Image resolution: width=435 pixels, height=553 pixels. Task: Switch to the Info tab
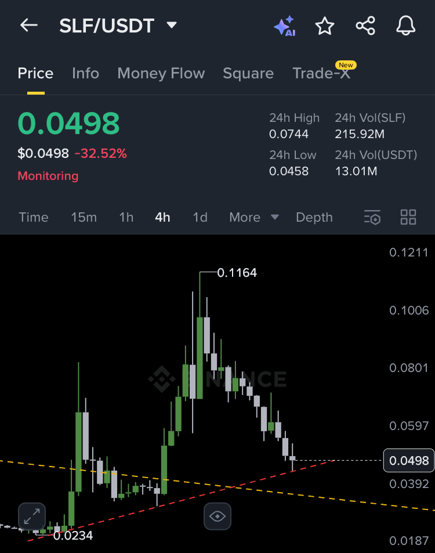coord(85,73)
